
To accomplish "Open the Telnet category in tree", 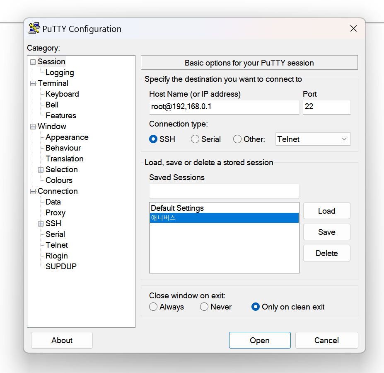I will click(57, 245).
